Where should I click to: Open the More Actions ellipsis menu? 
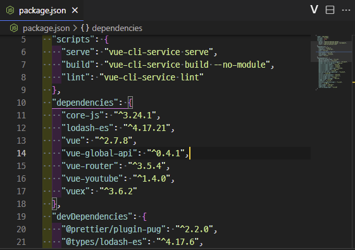click(x=346, y=10)
